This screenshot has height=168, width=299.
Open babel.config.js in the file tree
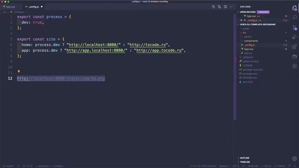pyautogui.click(x=250, y=61)
